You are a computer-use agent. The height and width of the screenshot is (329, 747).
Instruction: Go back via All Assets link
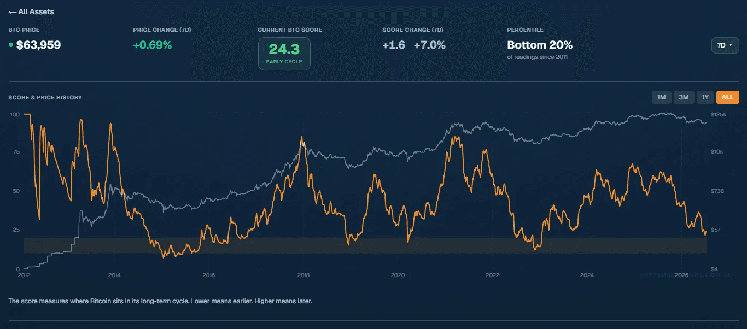pos(31,11)
